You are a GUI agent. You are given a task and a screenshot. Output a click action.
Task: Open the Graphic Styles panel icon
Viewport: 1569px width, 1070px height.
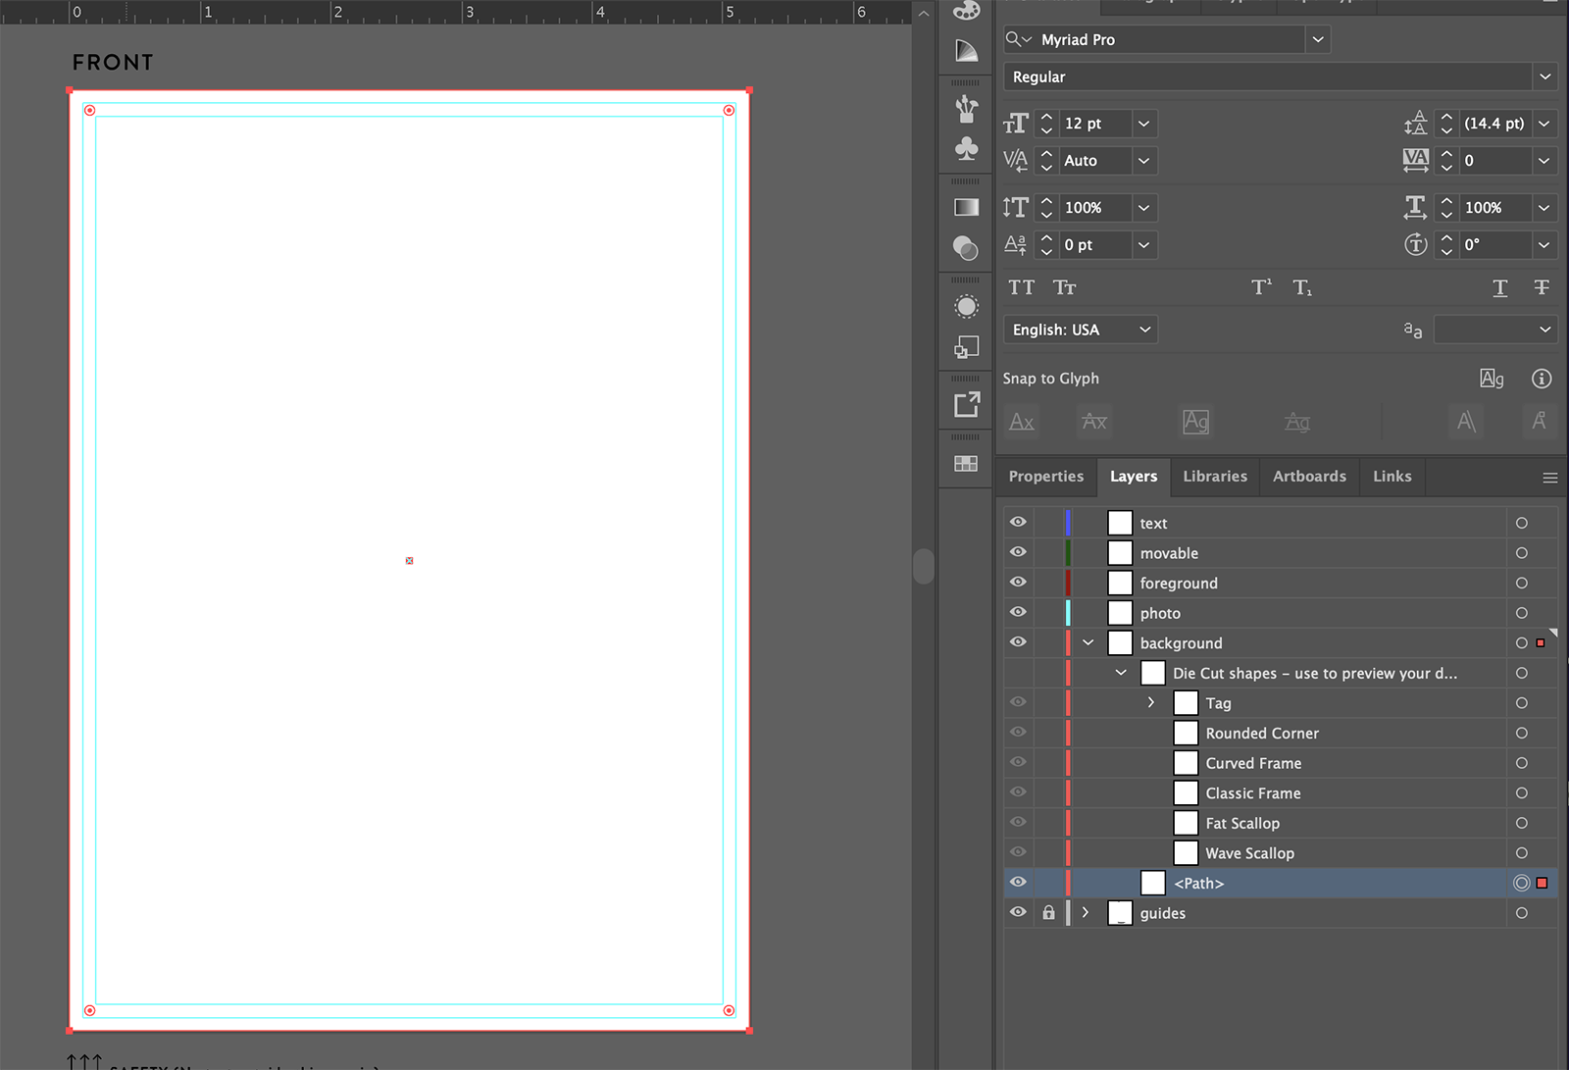click(966, 347)
